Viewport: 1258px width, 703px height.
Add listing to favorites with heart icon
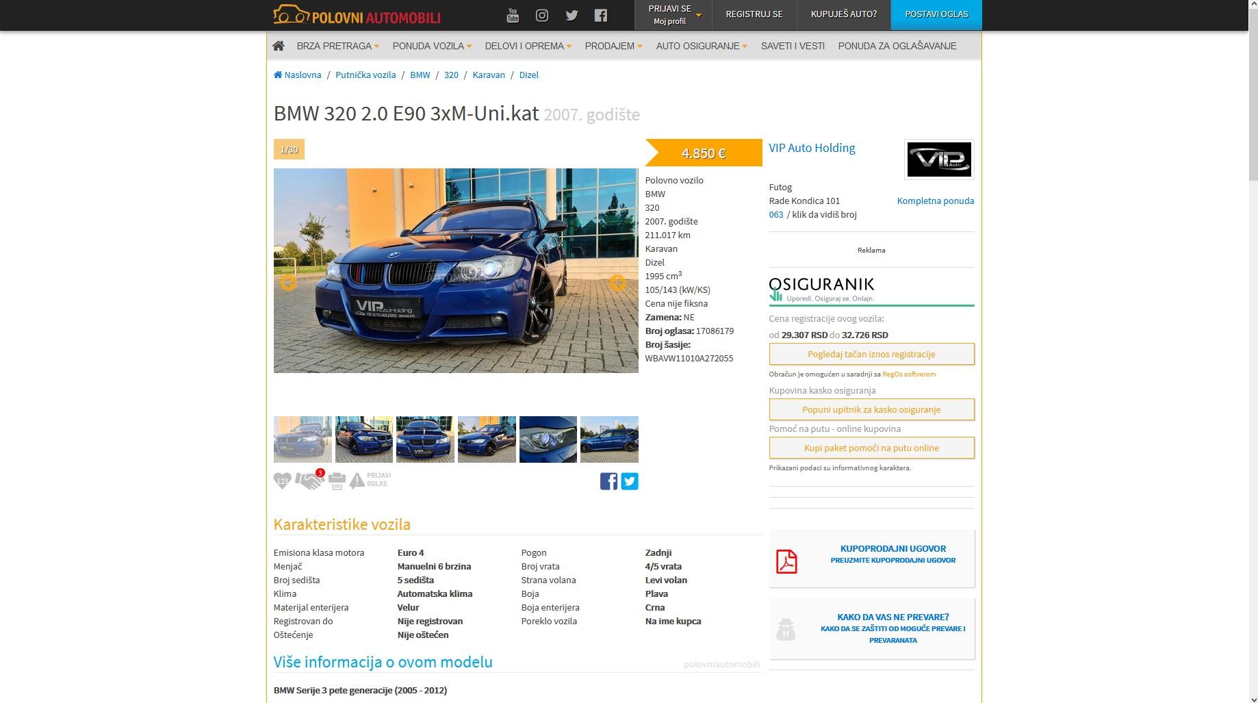tap(282, 481)
